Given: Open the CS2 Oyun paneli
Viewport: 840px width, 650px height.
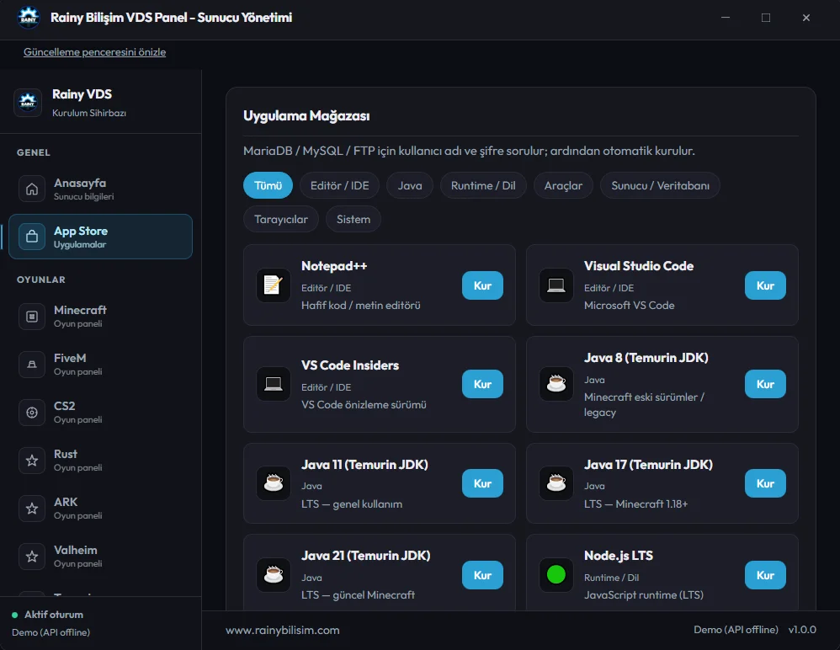Looking at the screenshot, I should pyautogui.click(x=101, y=412).
